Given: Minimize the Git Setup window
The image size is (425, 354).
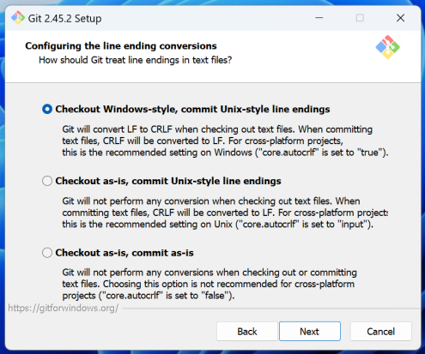Looking at the screenshot, I should point(319,18).
